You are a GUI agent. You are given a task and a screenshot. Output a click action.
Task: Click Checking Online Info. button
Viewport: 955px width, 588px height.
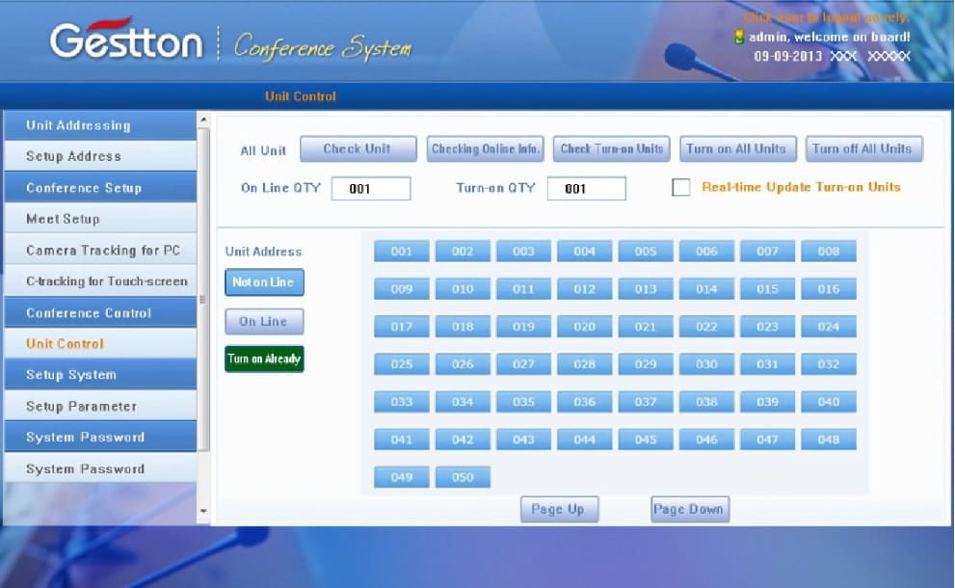[x=486, y=148]
